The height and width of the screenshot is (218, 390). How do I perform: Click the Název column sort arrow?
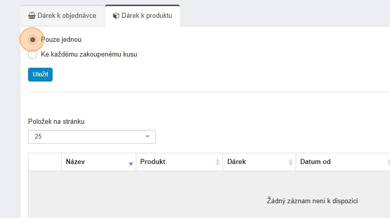(x=131, y=163)
